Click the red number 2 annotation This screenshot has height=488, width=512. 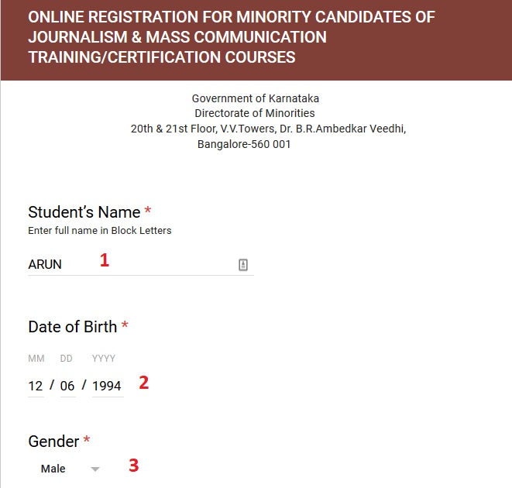click(x=143, y=383)
